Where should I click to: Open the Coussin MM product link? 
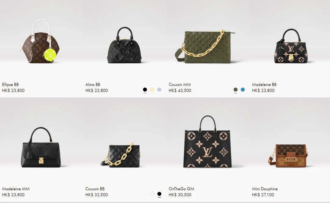[180, 84]
